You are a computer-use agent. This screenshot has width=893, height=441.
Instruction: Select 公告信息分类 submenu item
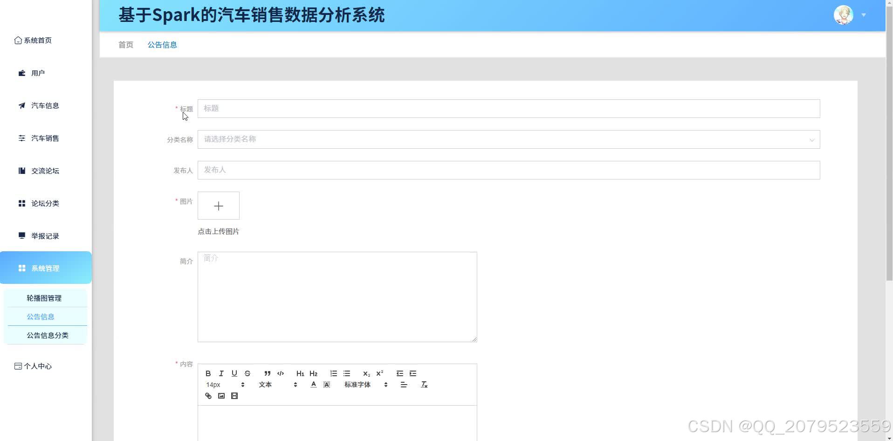[x=45, y=335]
